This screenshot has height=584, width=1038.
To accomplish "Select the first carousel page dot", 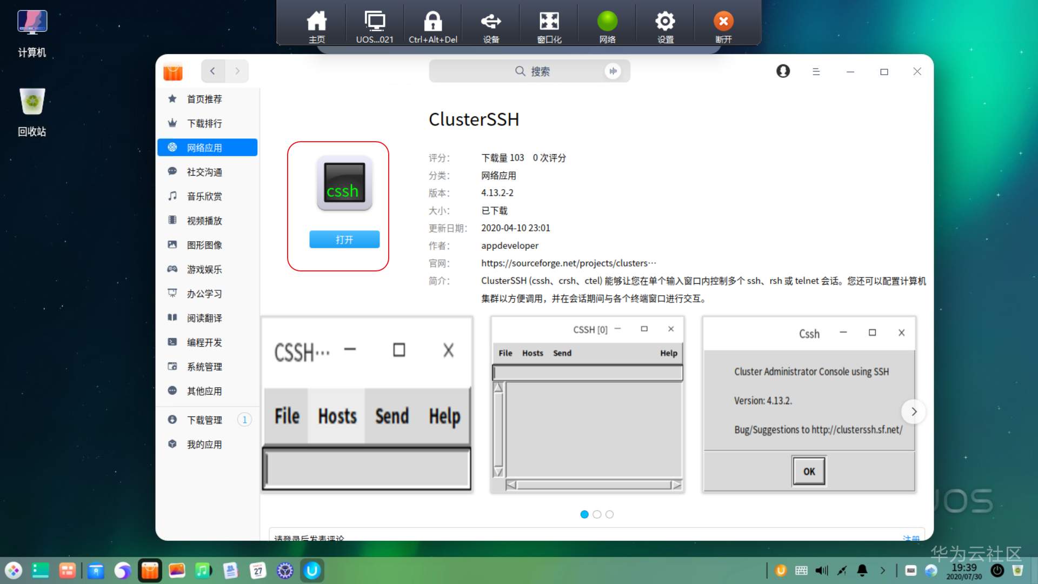I will 584,514.
